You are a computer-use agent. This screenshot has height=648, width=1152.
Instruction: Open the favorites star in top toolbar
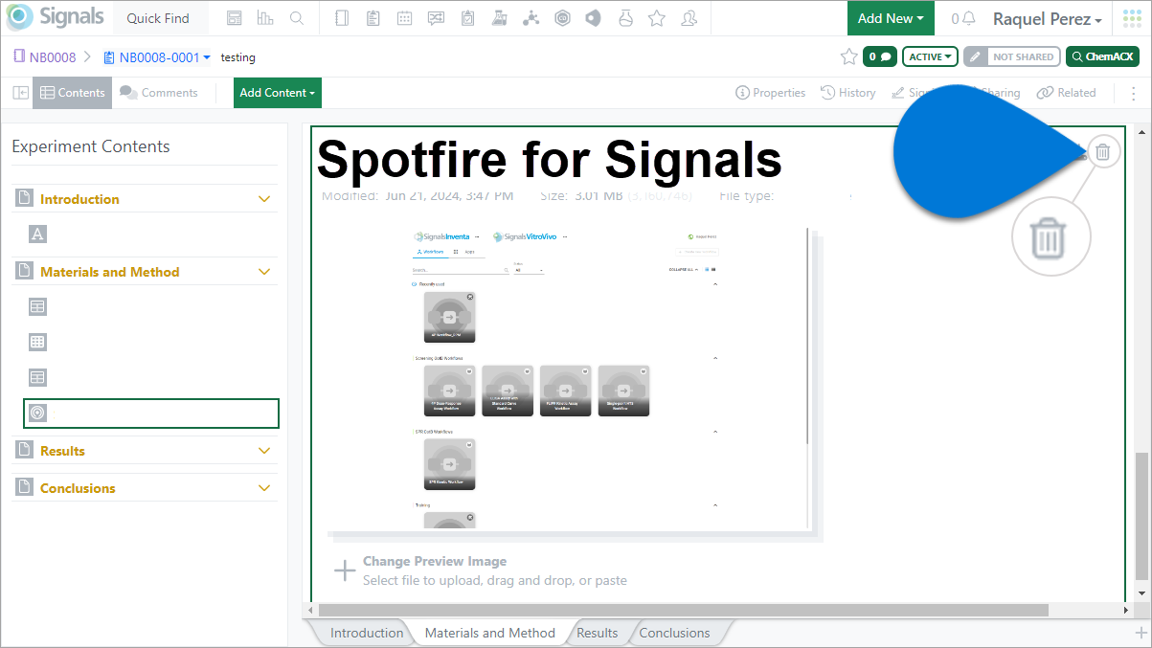[x=657, y=18]
